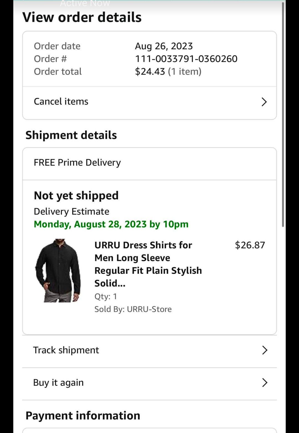Choose the Buy it again option
299x433 pixels.
(58, 382)
